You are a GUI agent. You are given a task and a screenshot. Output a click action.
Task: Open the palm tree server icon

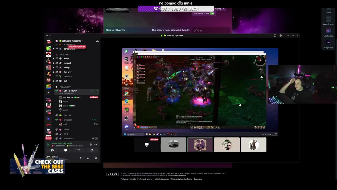point(48,131)
